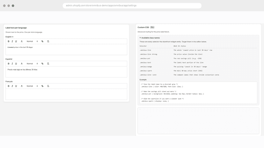This screenshot has height=148, width=264.
Task: Click the Pro badge beside Custom CSS
Action: [x=152, y=27]
